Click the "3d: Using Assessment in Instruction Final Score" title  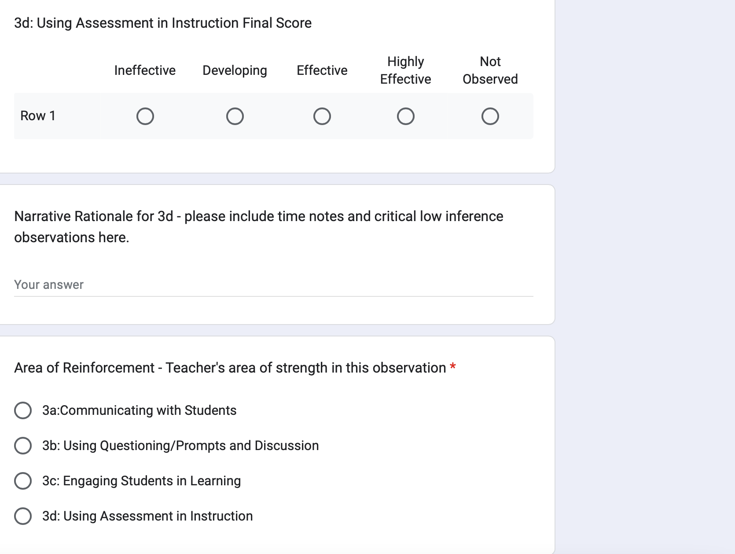pos(163,23)
